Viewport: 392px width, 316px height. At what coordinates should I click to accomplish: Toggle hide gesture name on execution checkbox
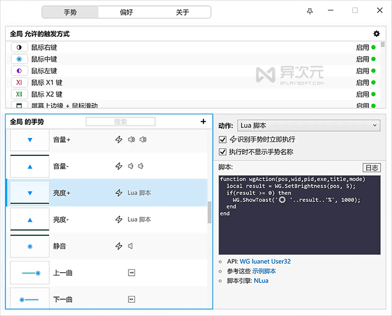[x=223, y=152]
